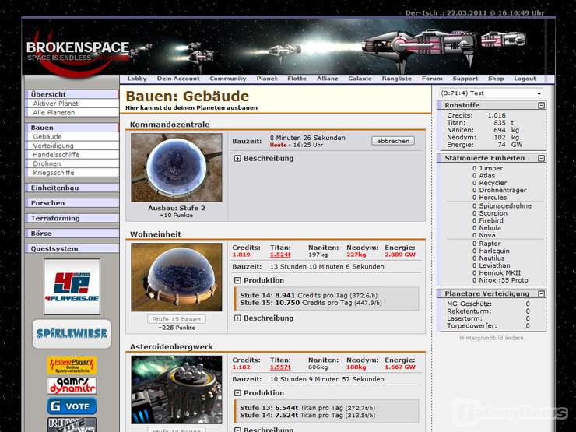Click the Nirox τ35 Proto unit row
576x432 pixels.
pos(500,280)
